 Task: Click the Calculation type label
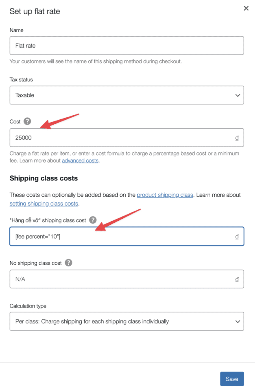pos(28,306)
